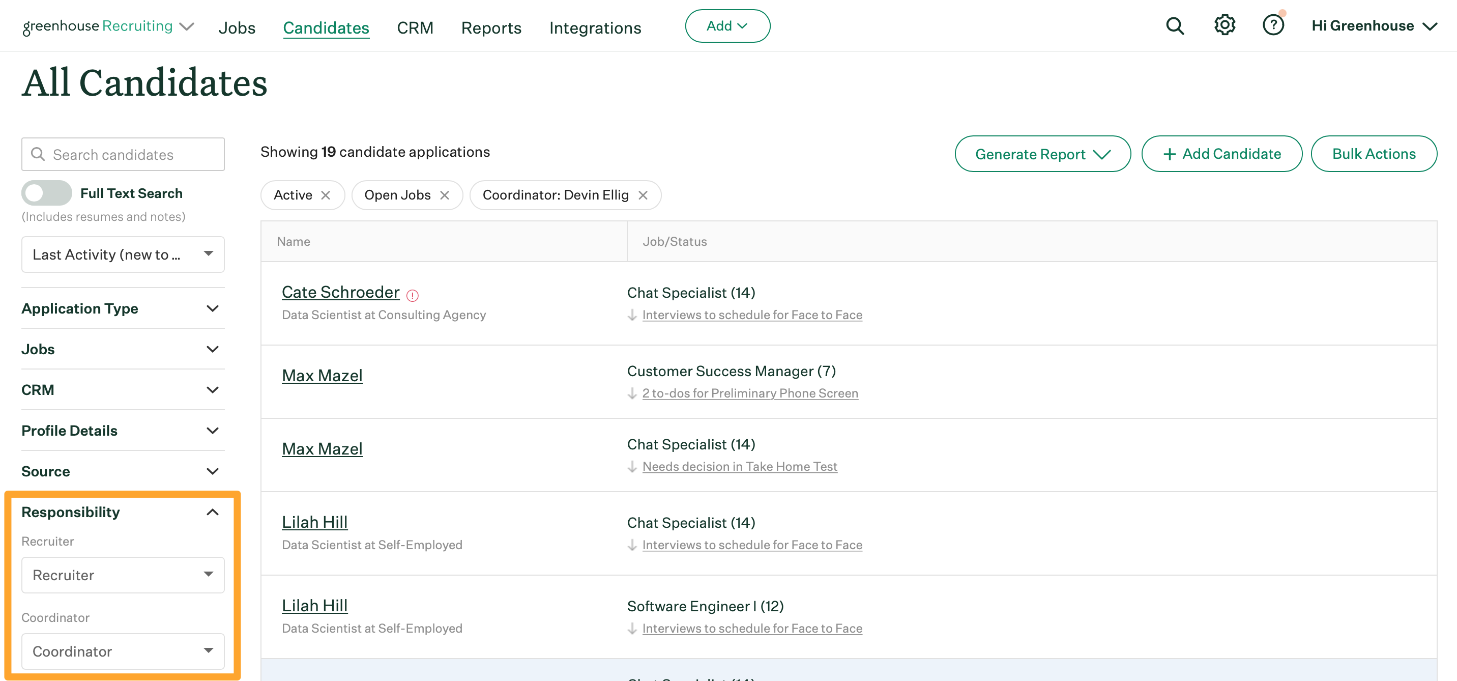Expand the Profile Details filter section
The height and width of the screenshot is (681, 1457).
pyautogui.click(x=123, y=431)
